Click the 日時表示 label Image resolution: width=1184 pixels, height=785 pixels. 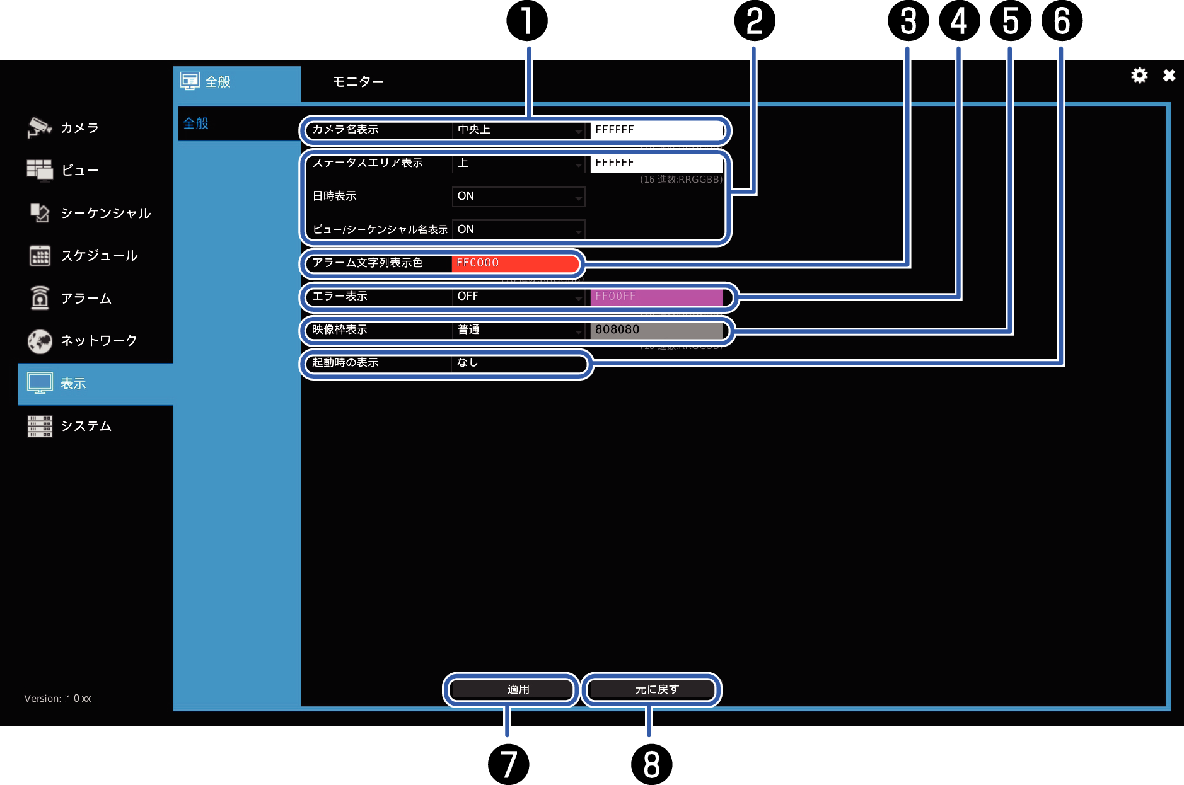click(x=334, y=196)
